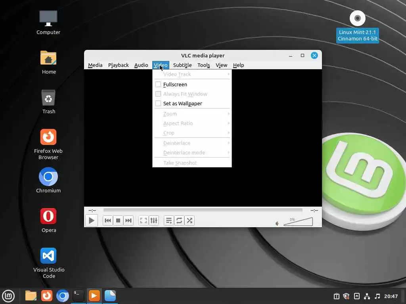Expand the Deinterlace mode submenu
The height and width of the screenshot is (304, 406).
[192, 152]
